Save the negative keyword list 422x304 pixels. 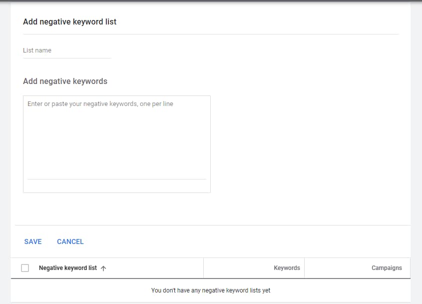click(x=33, y=241)
